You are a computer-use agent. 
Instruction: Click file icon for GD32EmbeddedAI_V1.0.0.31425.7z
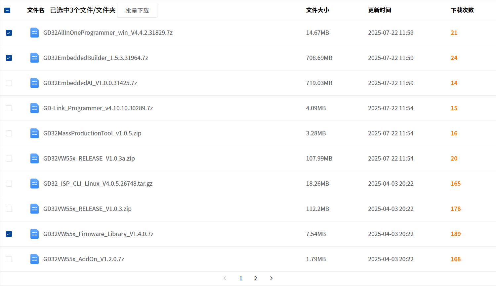coord(34,83)
